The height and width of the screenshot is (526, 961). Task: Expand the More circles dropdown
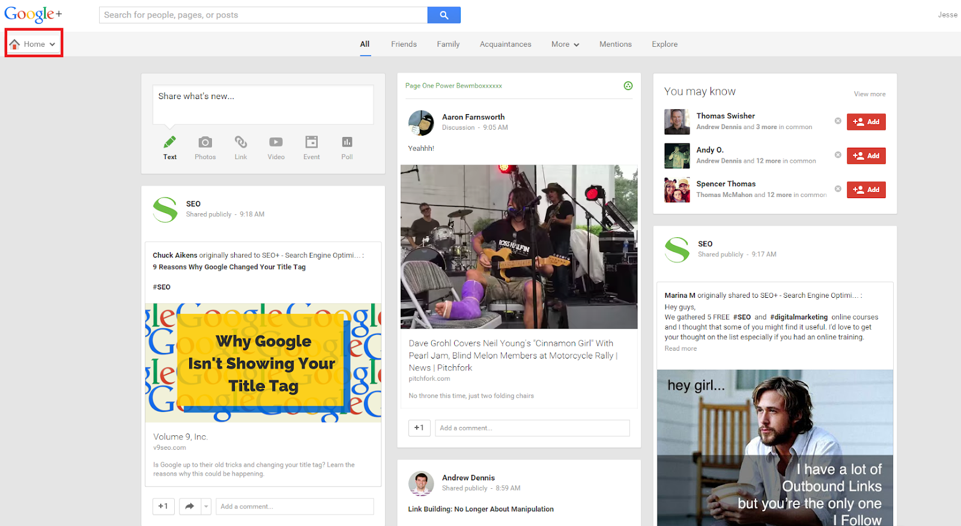565,44
